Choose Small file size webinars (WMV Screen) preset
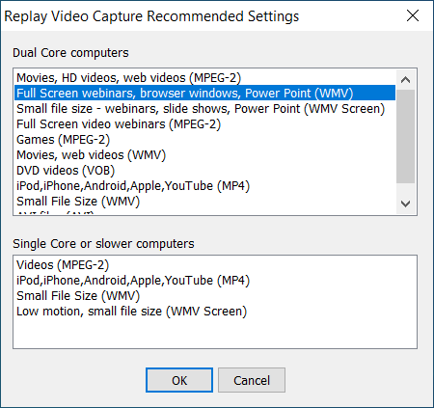The width and height of the screenshot is (434, 408). pyautogui.click(x=205, y=109)
